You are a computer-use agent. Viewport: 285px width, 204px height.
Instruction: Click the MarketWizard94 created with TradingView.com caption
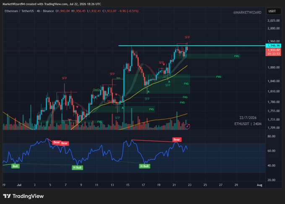[52, 4]
